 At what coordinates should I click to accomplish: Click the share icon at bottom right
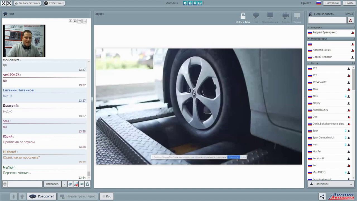point(322,197)
